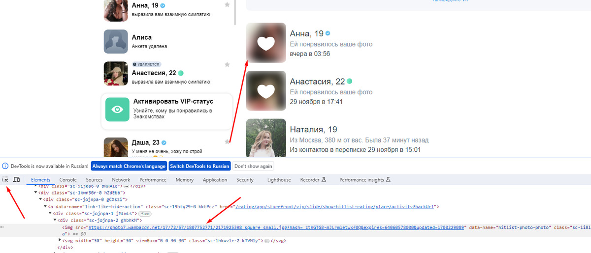Click the green eye VIP icon
This screenshot has width=591, height=253.
(x=117, y=110)
